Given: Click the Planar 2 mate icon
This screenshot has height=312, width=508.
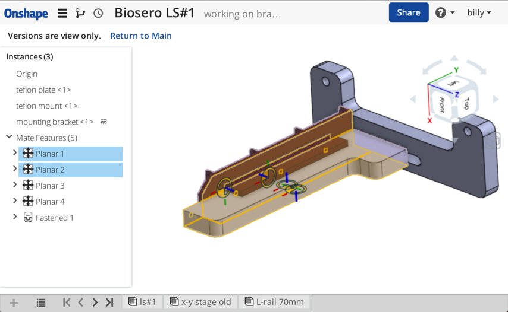Looking at the screenshot, I should point(28,169).
